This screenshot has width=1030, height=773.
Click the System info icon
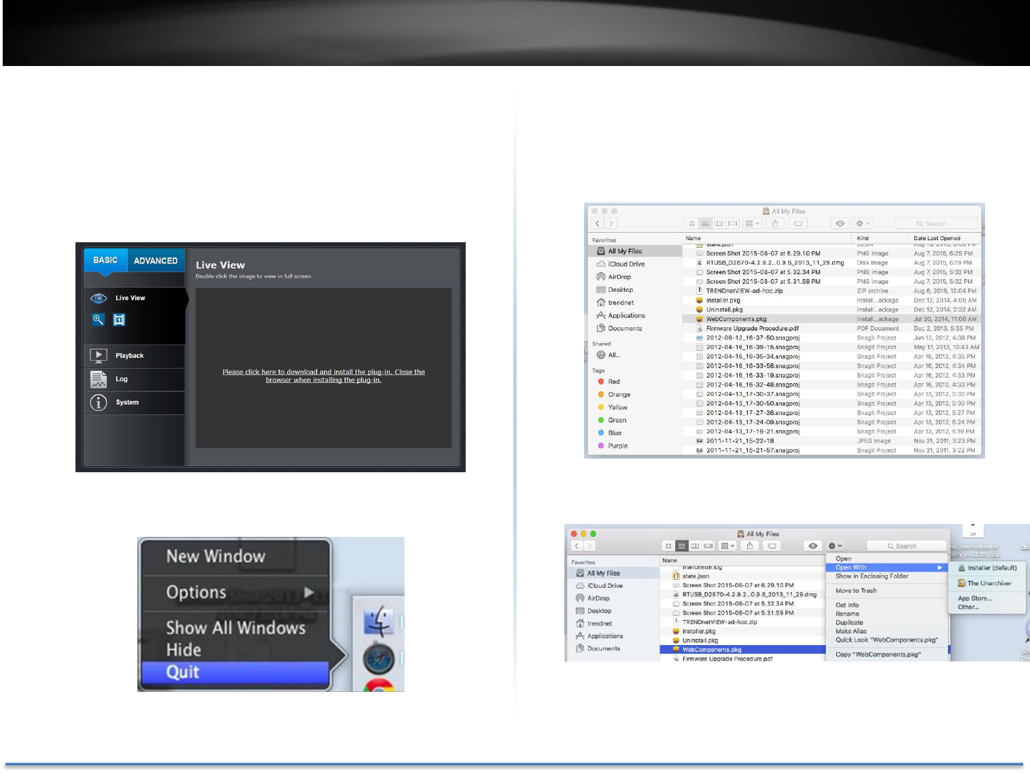pyautogui.click(x=99, y=402)
